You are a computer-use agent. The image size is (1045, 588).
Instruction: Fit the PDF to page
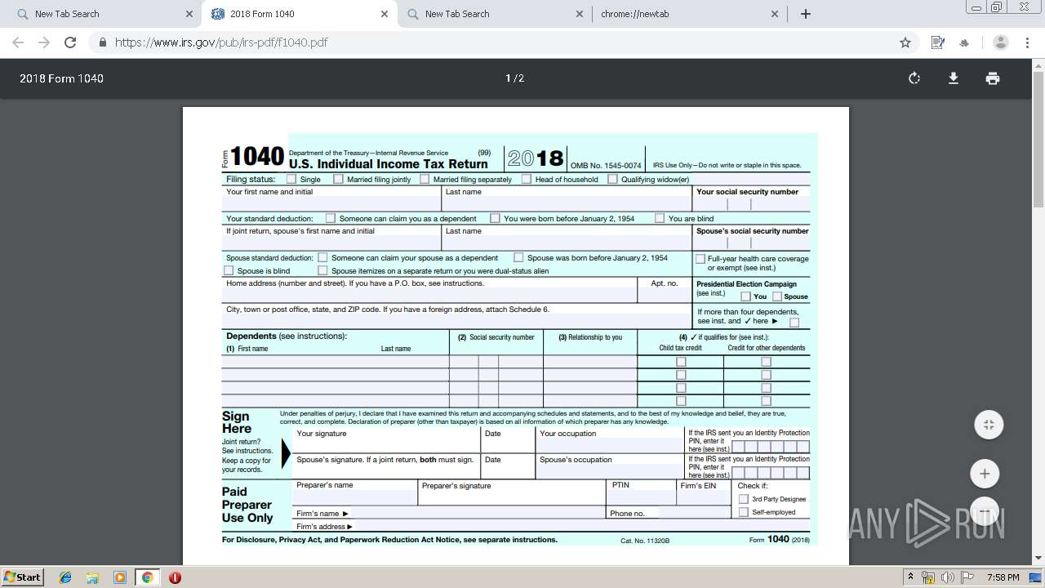pos(989,425)
